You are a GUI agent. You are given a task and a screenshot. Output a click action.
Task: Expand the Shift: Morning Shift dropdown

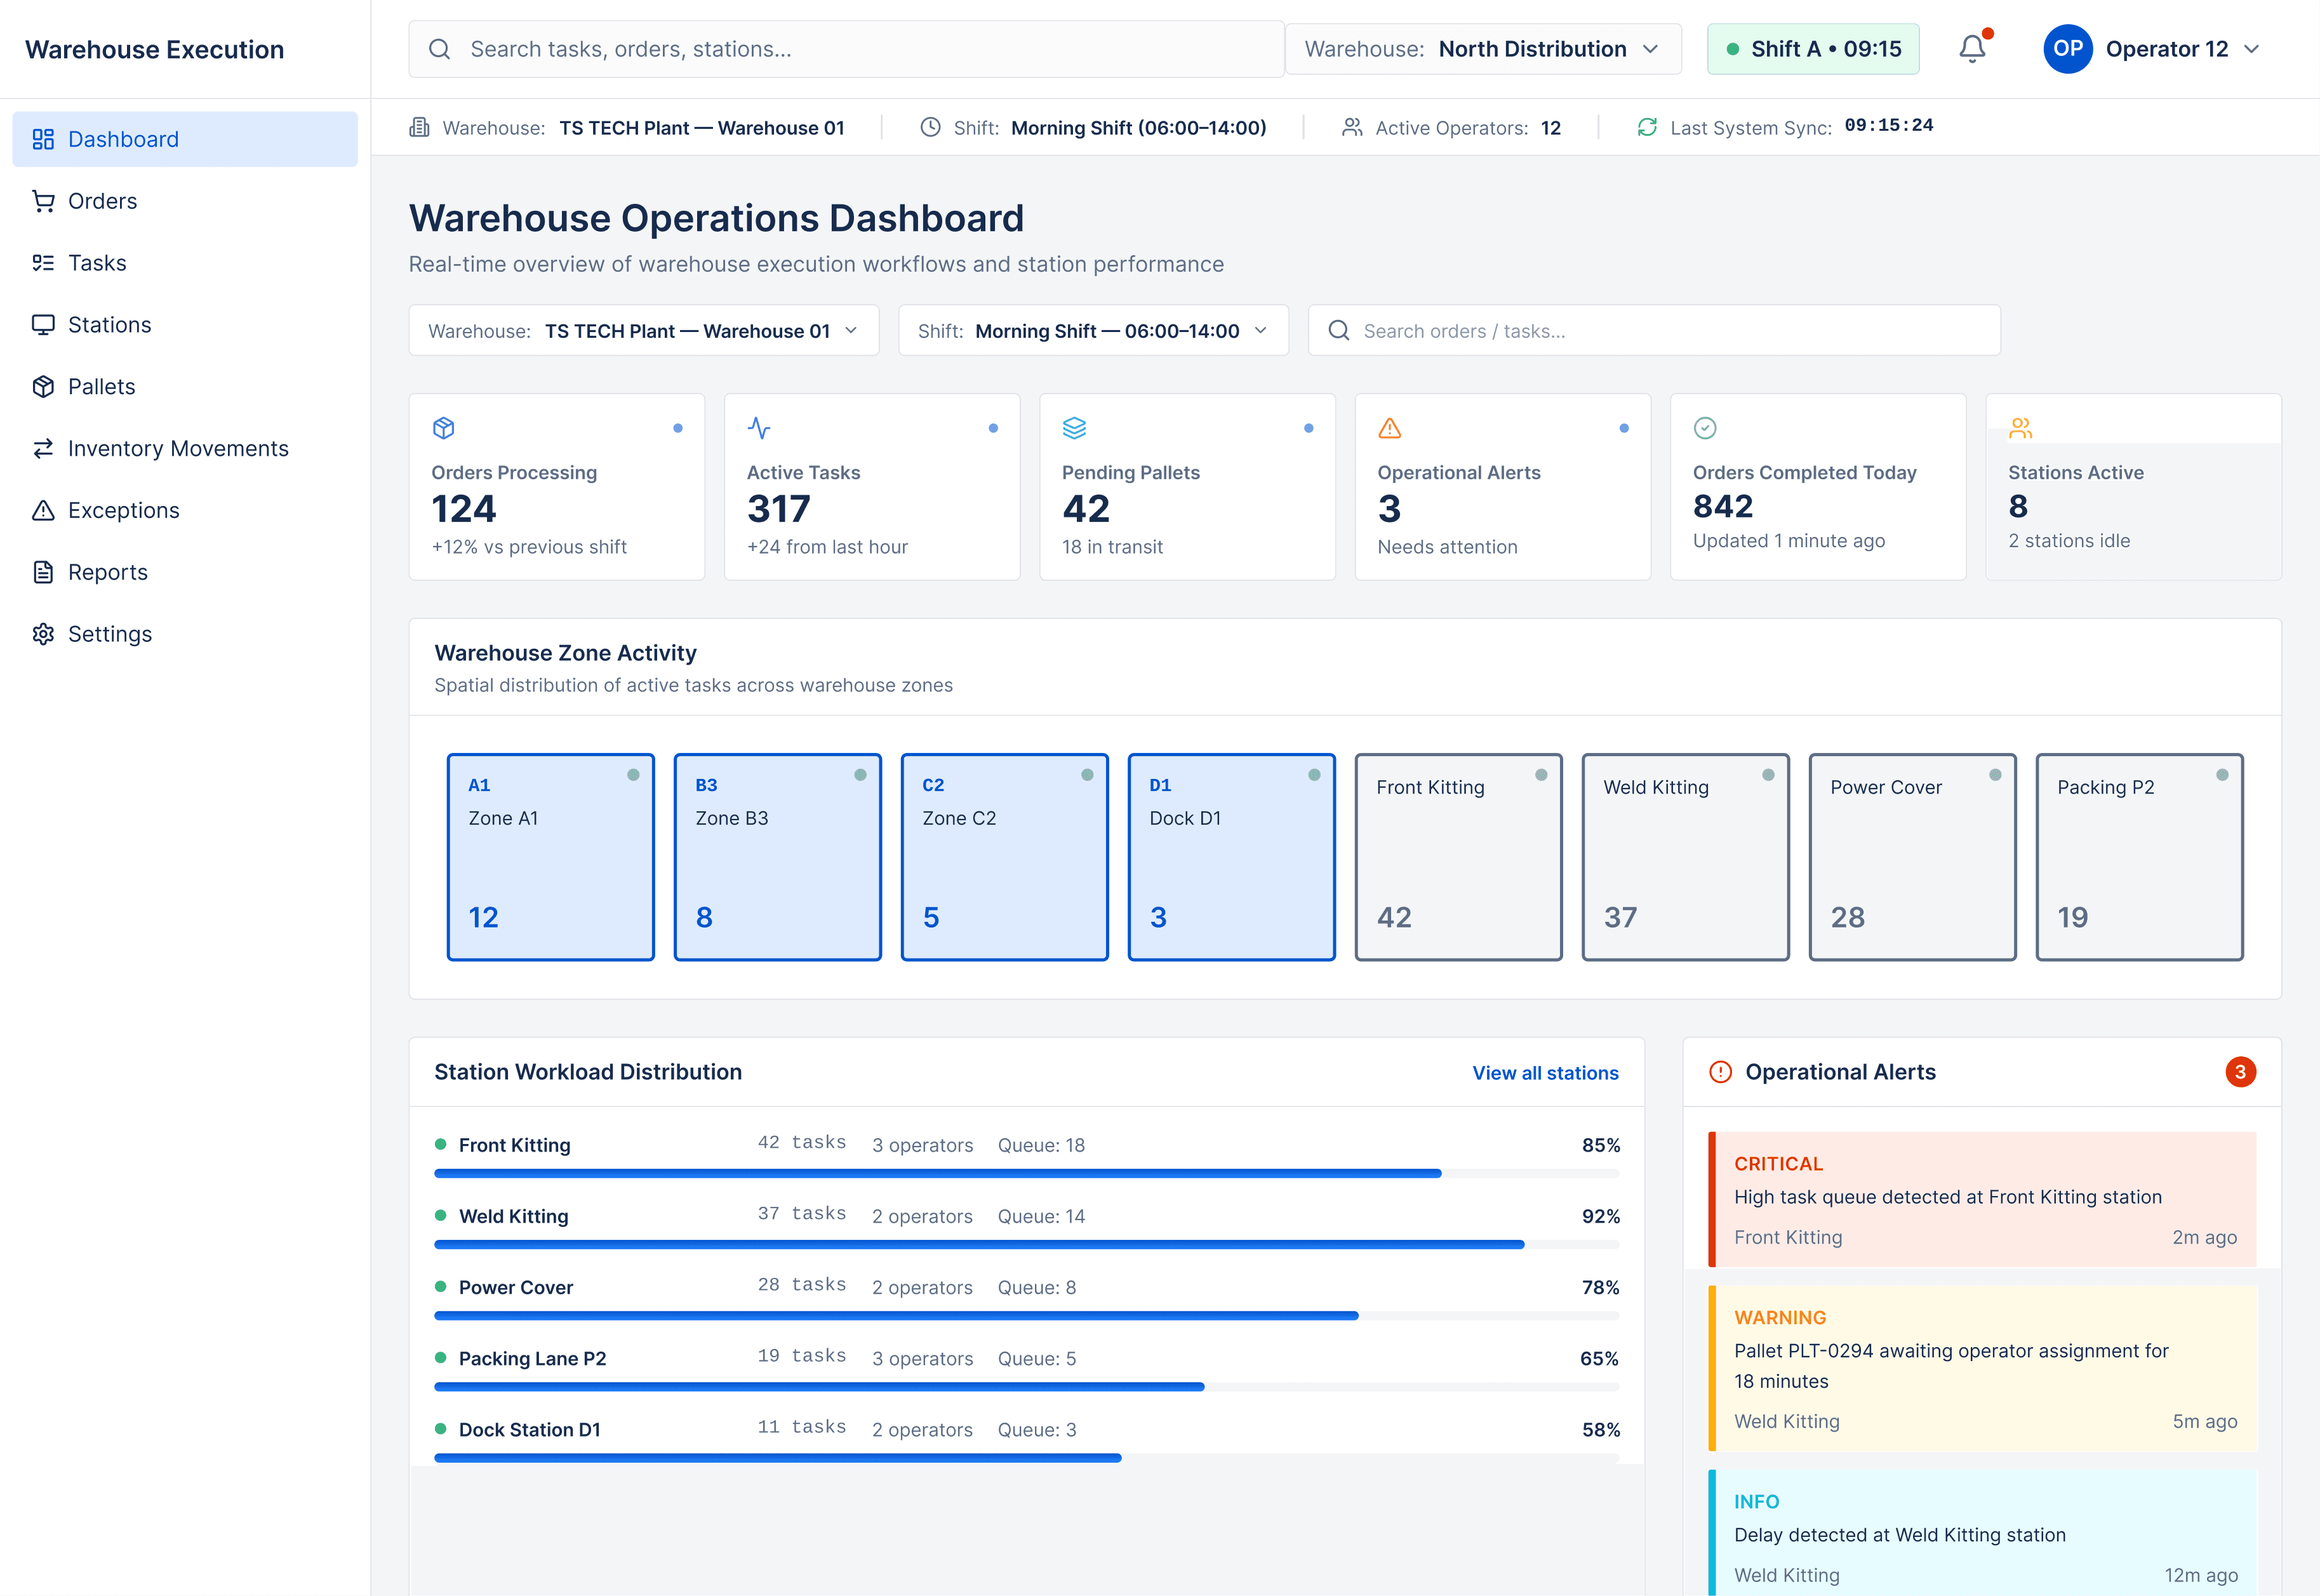click(1093, 330)
